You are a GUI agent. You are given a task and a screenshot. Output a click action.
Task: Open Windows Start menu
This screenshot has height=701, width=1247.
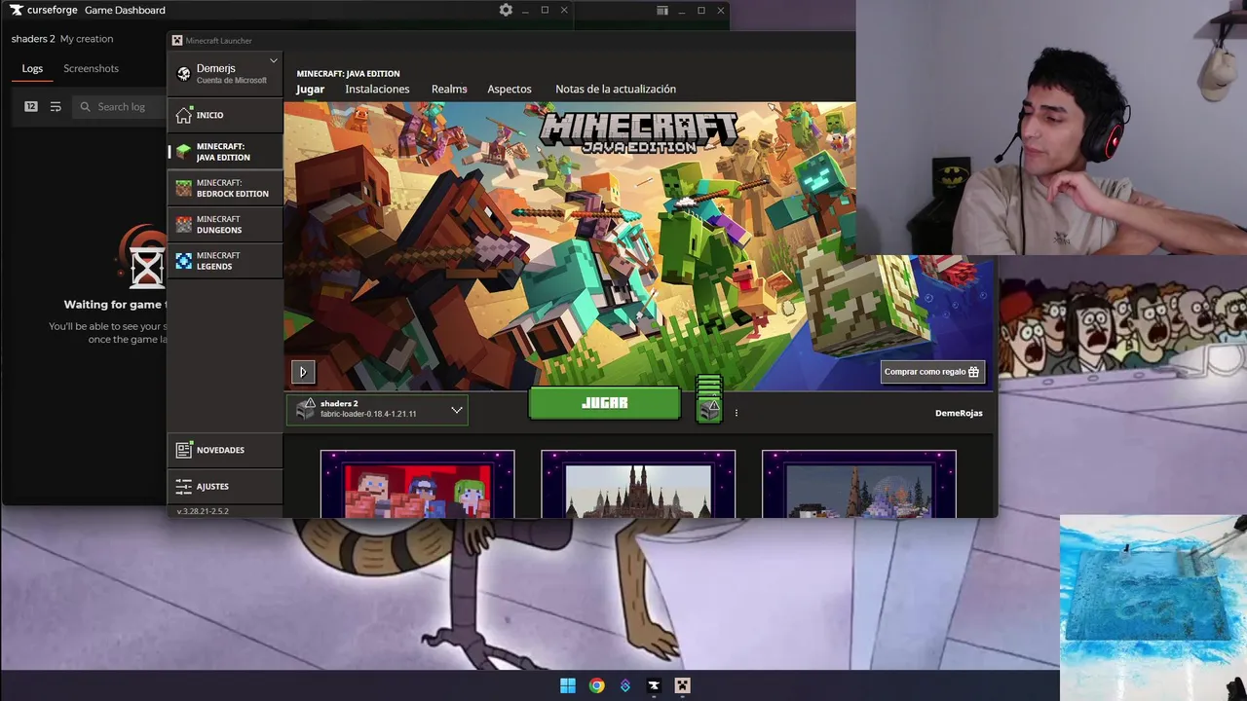click(x=568, y=685)
